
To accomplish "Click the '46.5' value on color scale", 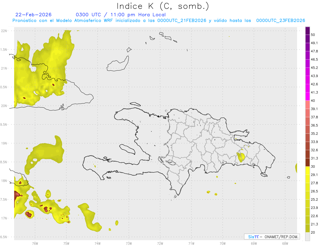I will click(314, 59).
